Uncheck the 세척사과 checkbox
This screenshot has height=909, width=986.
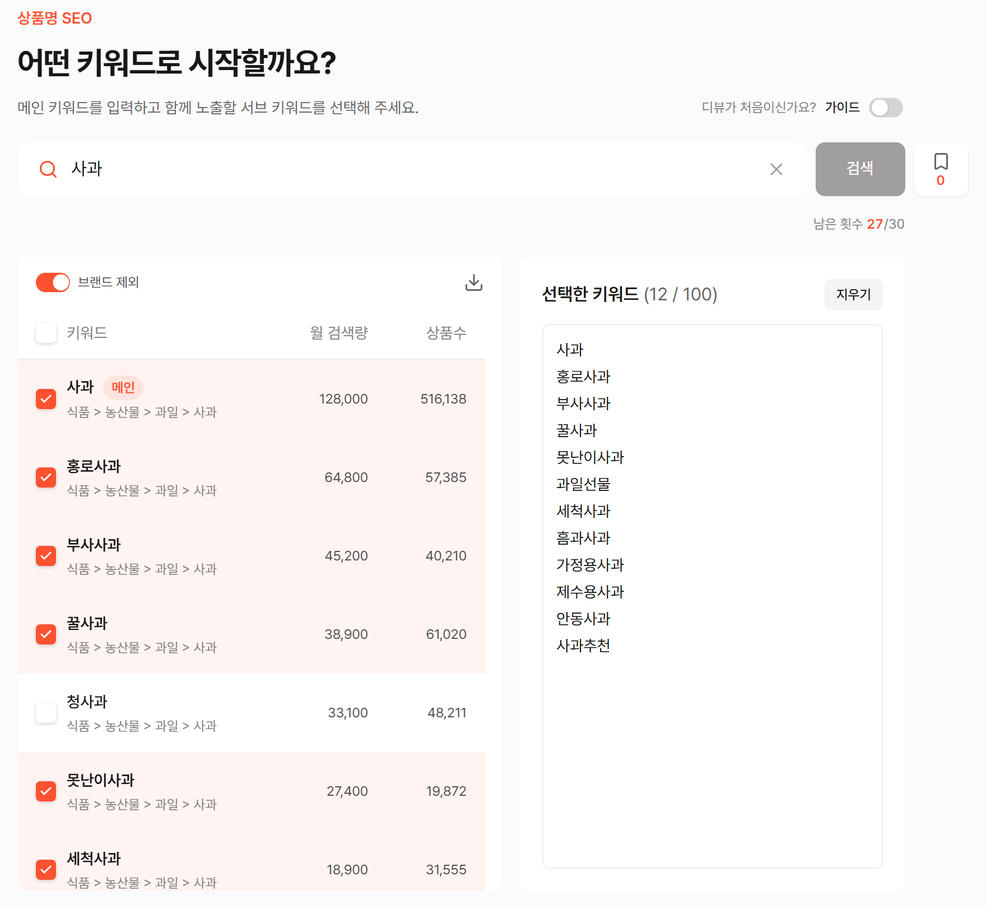(x=46, y=870)
